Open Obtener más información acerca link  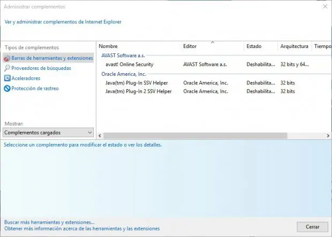click(x=82, y=228)
